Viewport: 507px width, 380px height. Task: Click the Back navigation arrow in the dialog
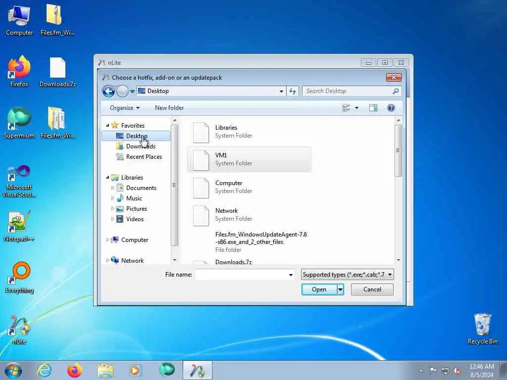[108, 91]
